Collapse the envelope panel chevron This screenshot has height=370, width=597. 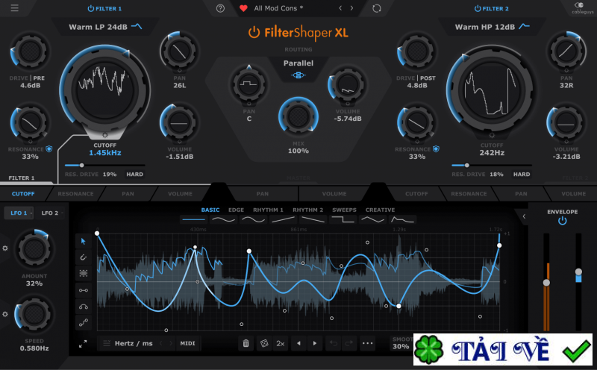524,216
